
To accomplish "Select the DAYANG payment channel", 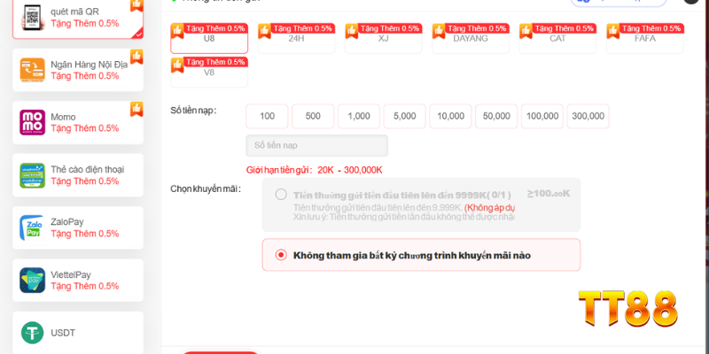I will pyautogui.click(x=470, y=38).
